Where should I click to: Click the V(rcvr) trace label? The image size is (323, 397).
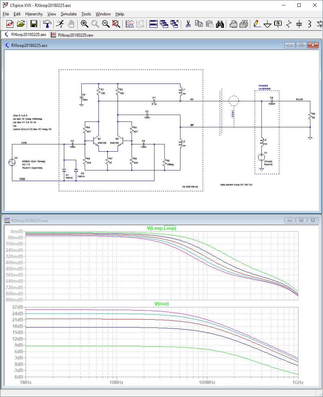161,304
